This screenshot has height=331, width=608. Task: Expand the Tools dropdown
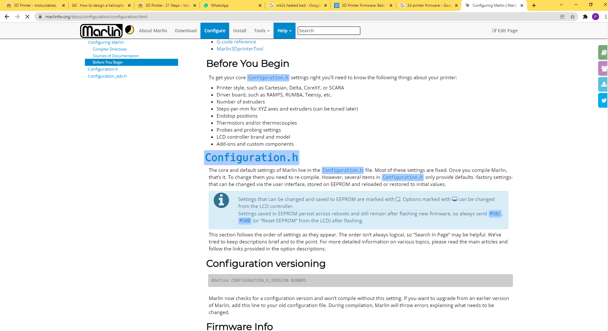[262, 31]
